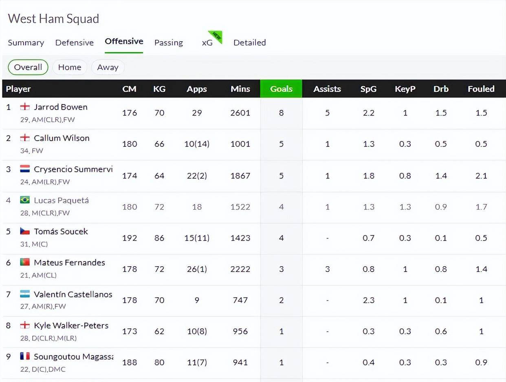Click England flag beside Jarrod Bowen
Viewport: 506px width, 382px height.
(25, 107)
